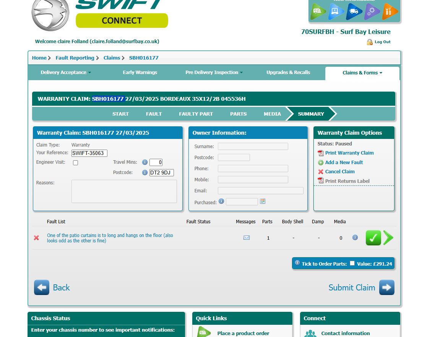Expand the Pre Delivery Inspection menu

point(214,72)
